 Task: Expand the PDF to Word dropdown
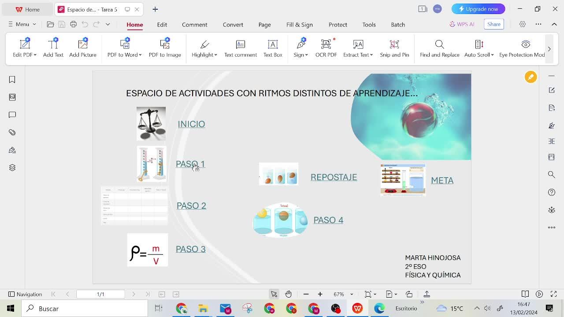(140, 55)
